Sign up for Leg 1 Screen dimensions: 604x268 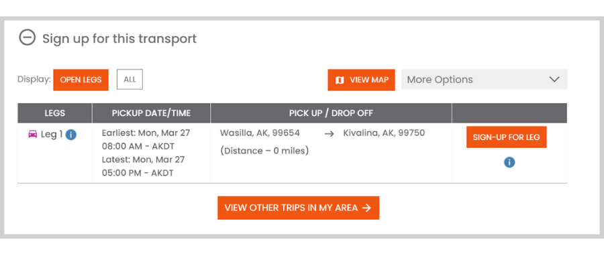[506, 137]
